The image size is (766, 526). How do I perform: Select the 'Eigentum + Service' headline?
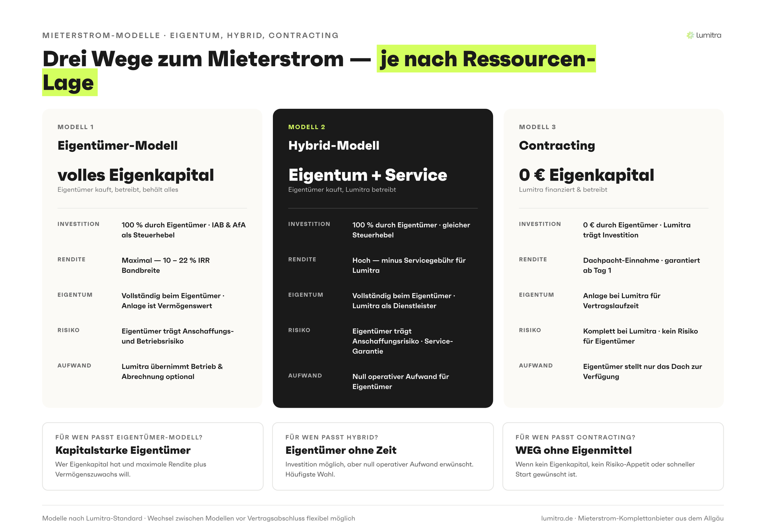point(367,175)
